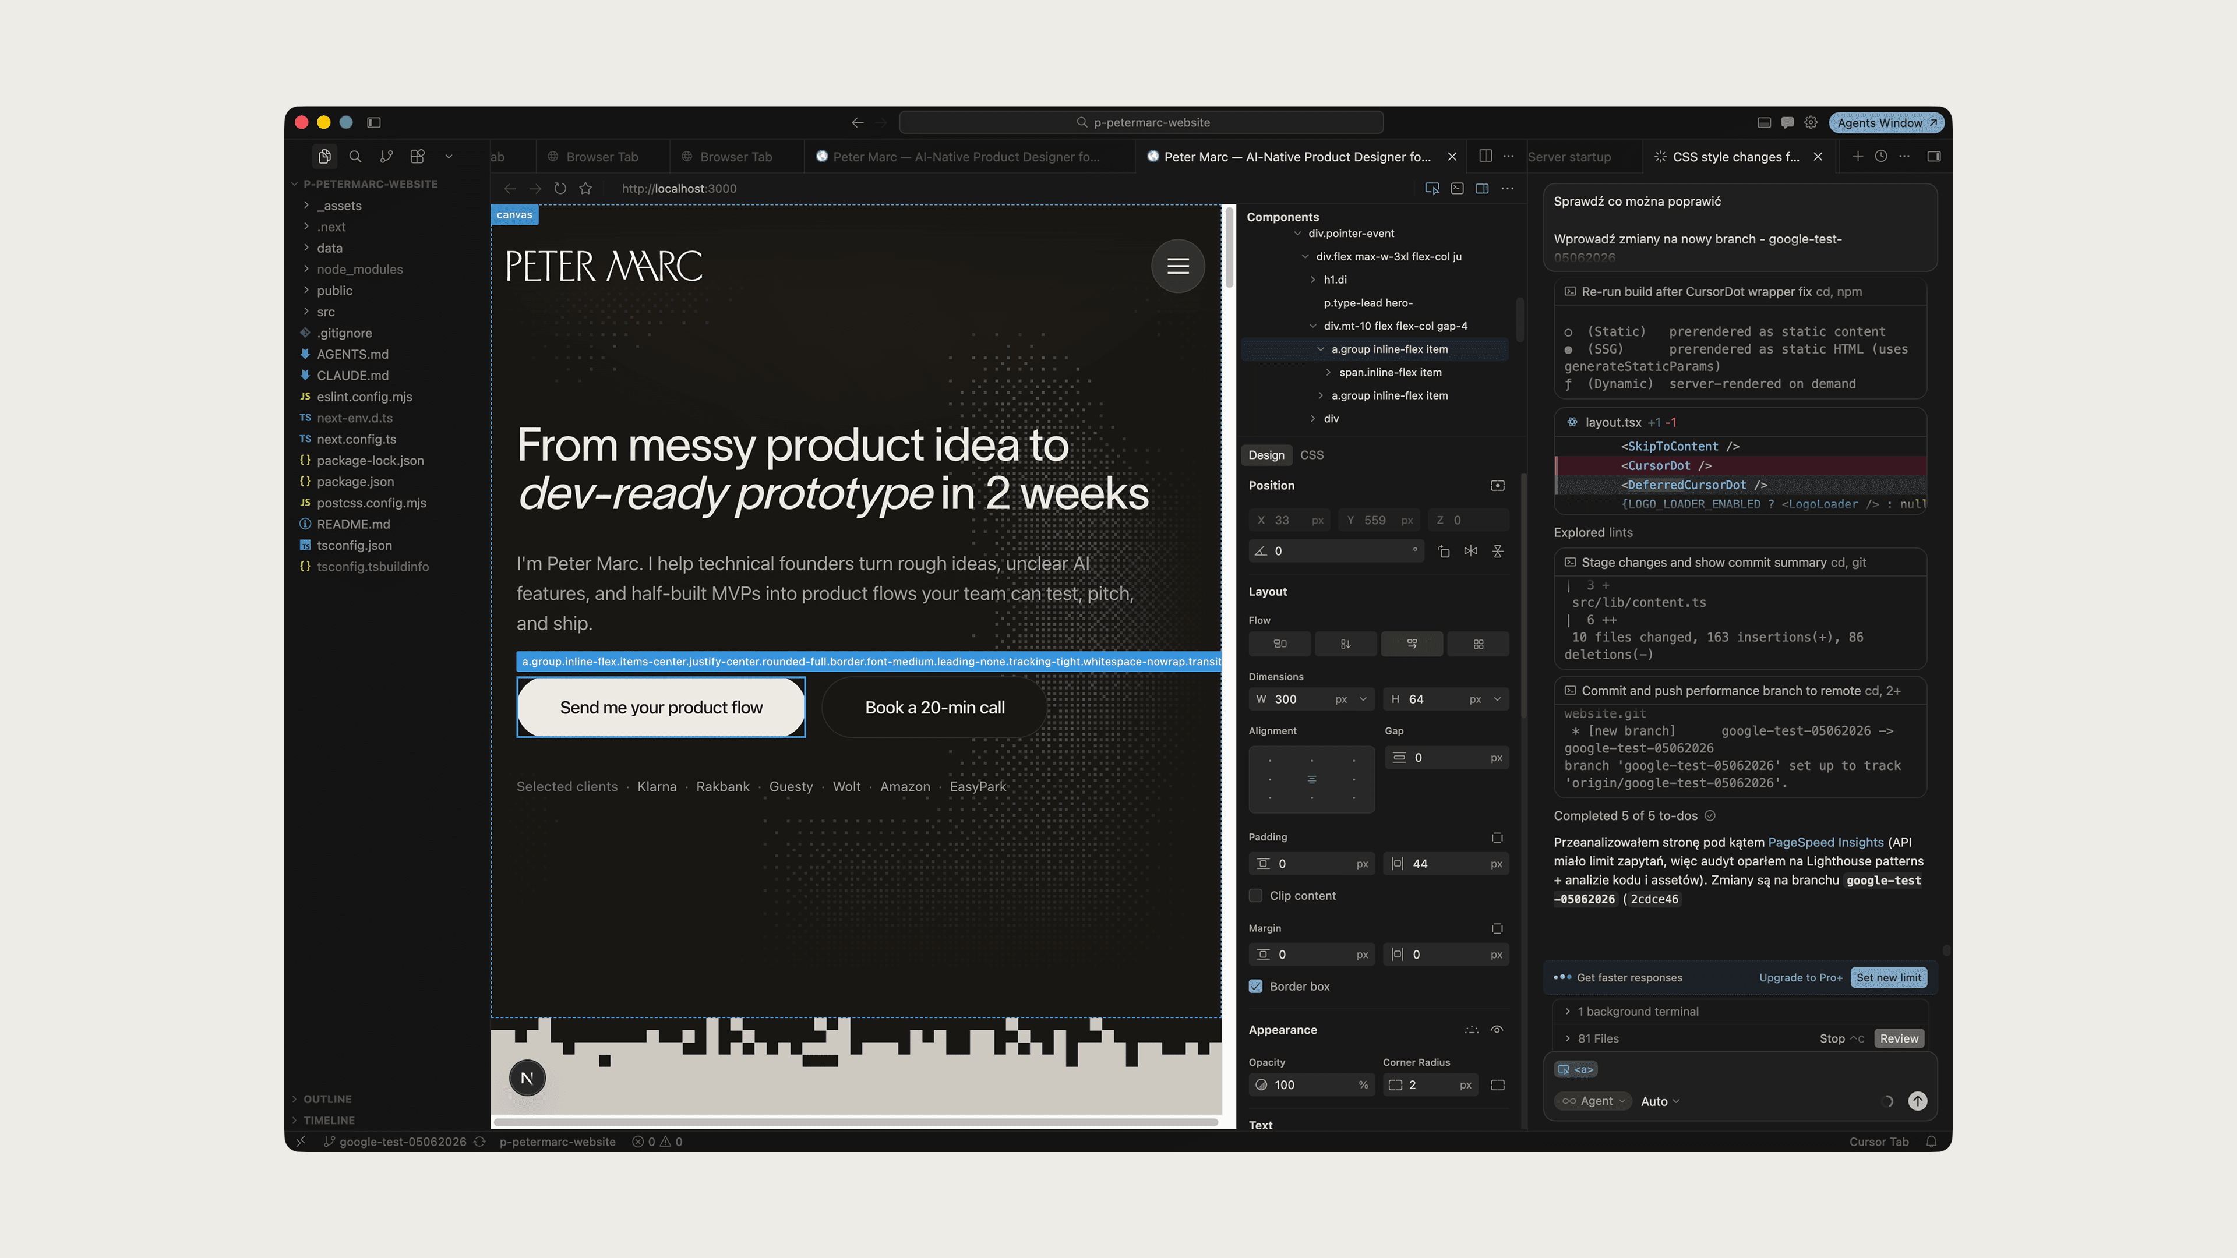Click the N round badge on canvas
Viewport: 2237px width, 1258px height.
tap(527, 1078)
